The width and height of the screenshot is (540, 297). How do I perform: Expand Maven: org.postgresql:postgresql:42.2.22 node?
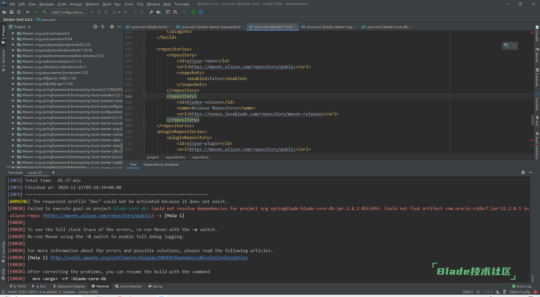coord(13,44)
